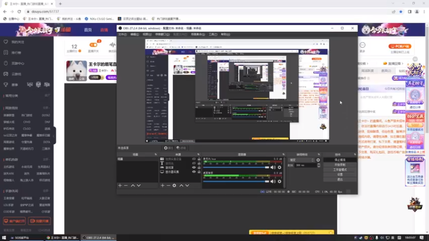The image size is (429, 241).
Task: Open settings gear for 麦克风/Aux channel
Action: [x=279, y=167]
